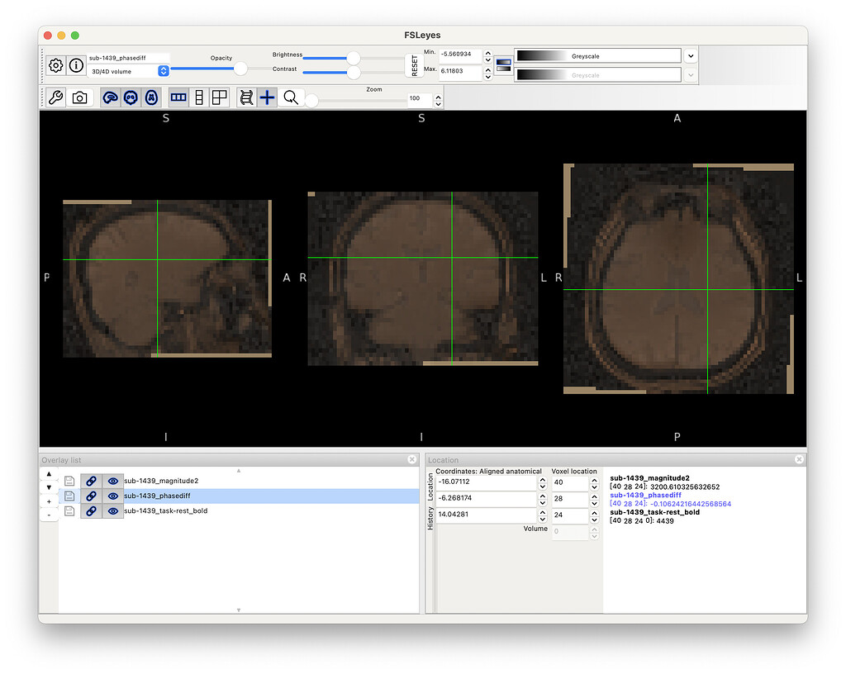Screen dimensions: 846x674
Task: Open the top Greyscale colour map dropdown
Action: [x=691, y=55]
